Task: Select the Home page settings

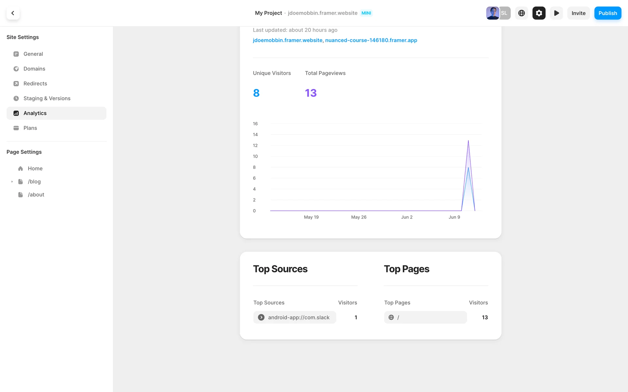Action: pos(35,169)
